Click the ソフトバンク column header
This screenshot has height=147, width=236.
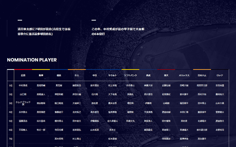[131, 75]
